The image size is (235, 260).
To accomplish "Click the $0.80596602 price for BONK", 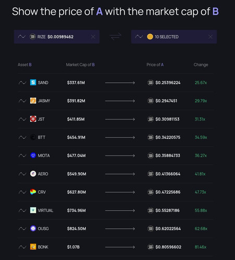I will (168, 247).
